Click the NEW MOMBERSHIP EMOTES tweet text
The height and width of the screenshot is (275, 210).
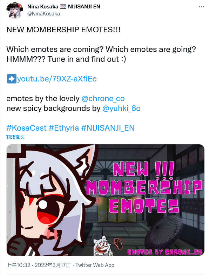[63, 30]
